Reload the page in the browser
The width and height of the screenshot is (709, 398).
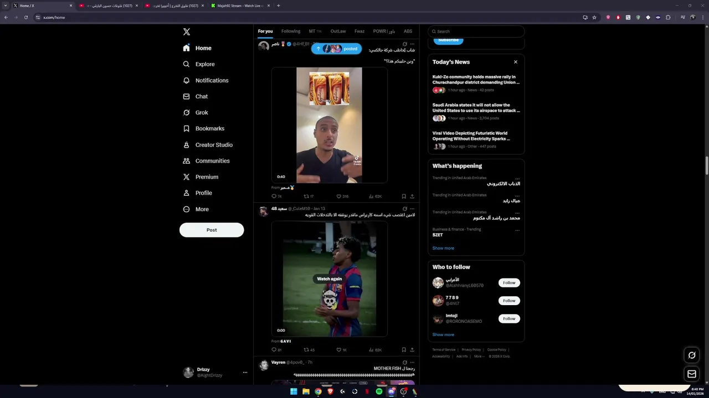25,17
